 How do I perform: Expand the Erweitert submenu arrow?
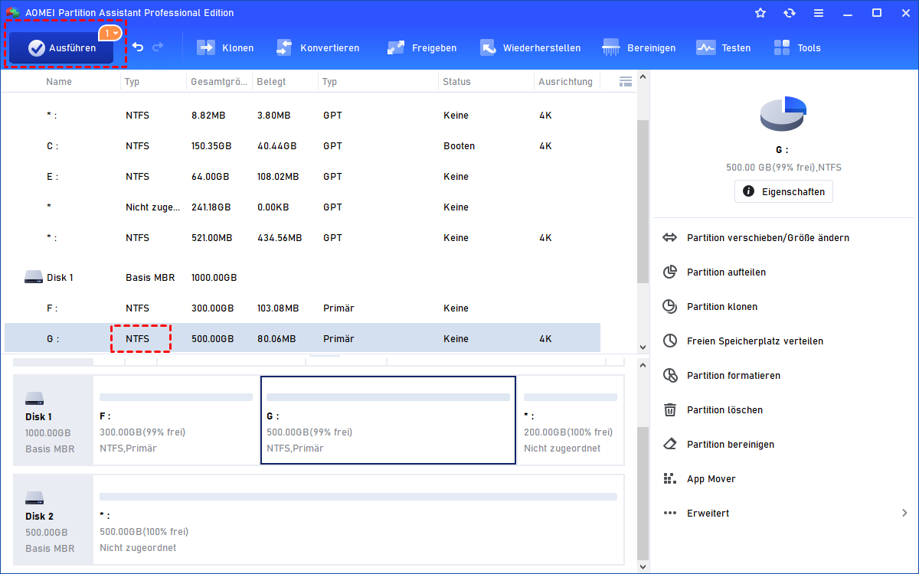coord(904,513)
